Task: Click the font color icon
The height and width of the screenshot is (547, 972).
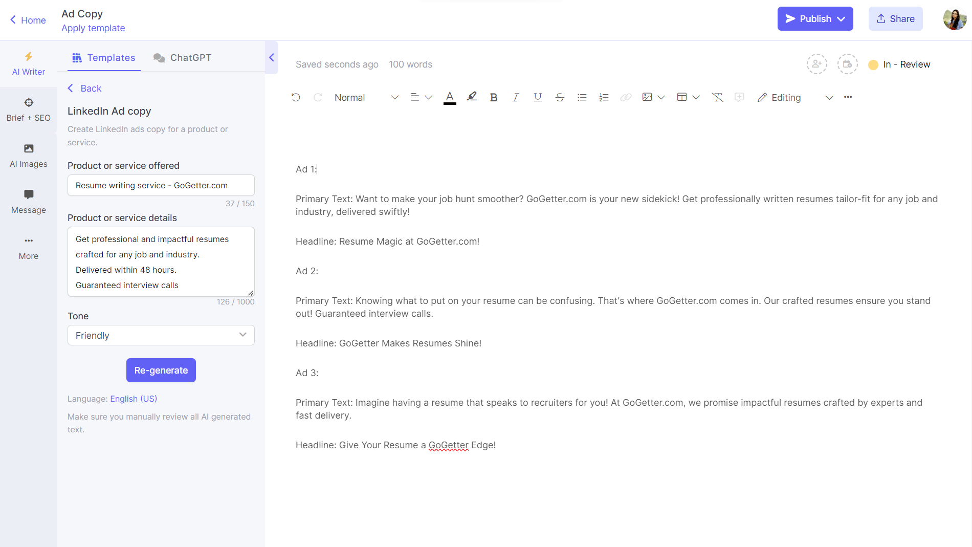Action: pyautogui.click(x=450, y=97)
